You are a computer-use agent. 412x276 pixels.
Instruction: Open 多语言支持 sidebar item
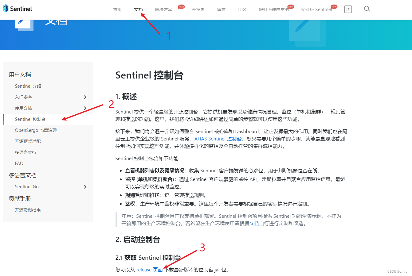[x=26, y=152]
